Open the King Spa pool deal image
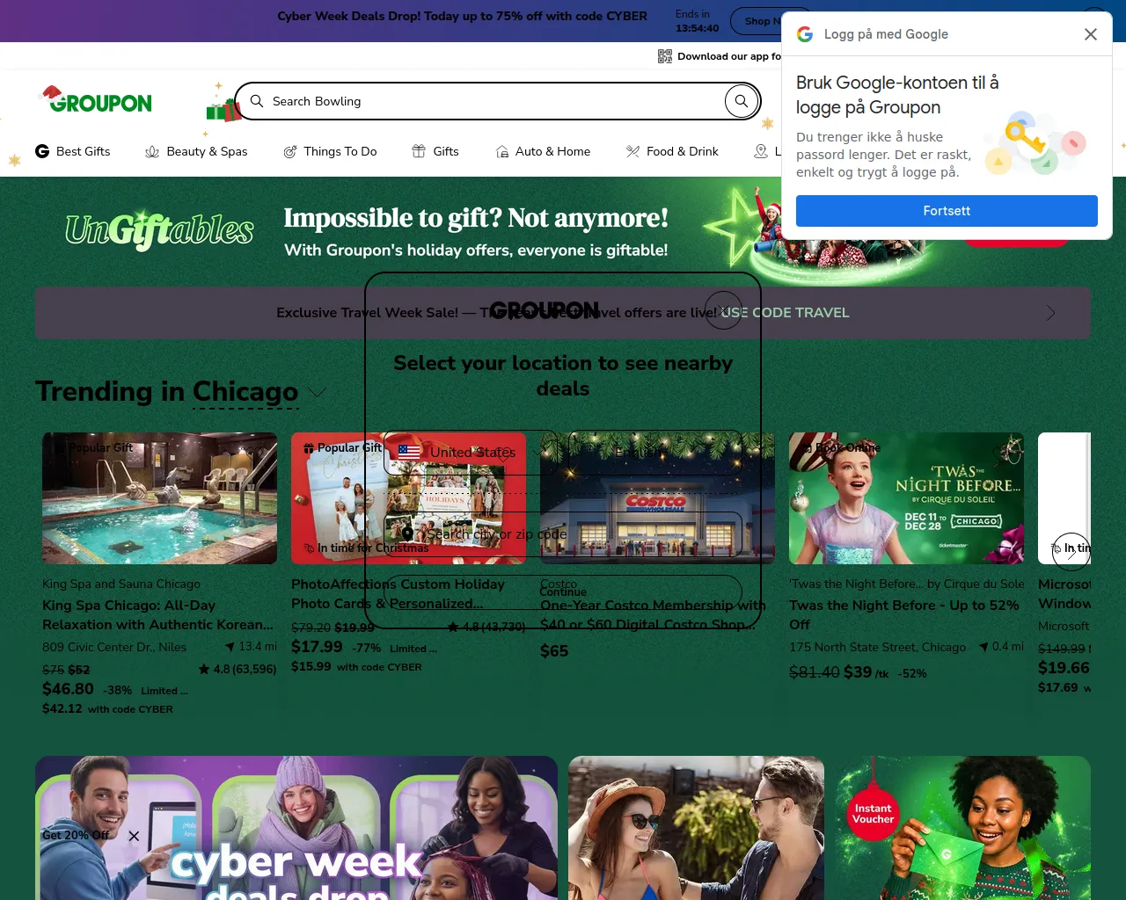Viewport: 1126px width, 900px height. pyautogui.click(x=159, y=498)
